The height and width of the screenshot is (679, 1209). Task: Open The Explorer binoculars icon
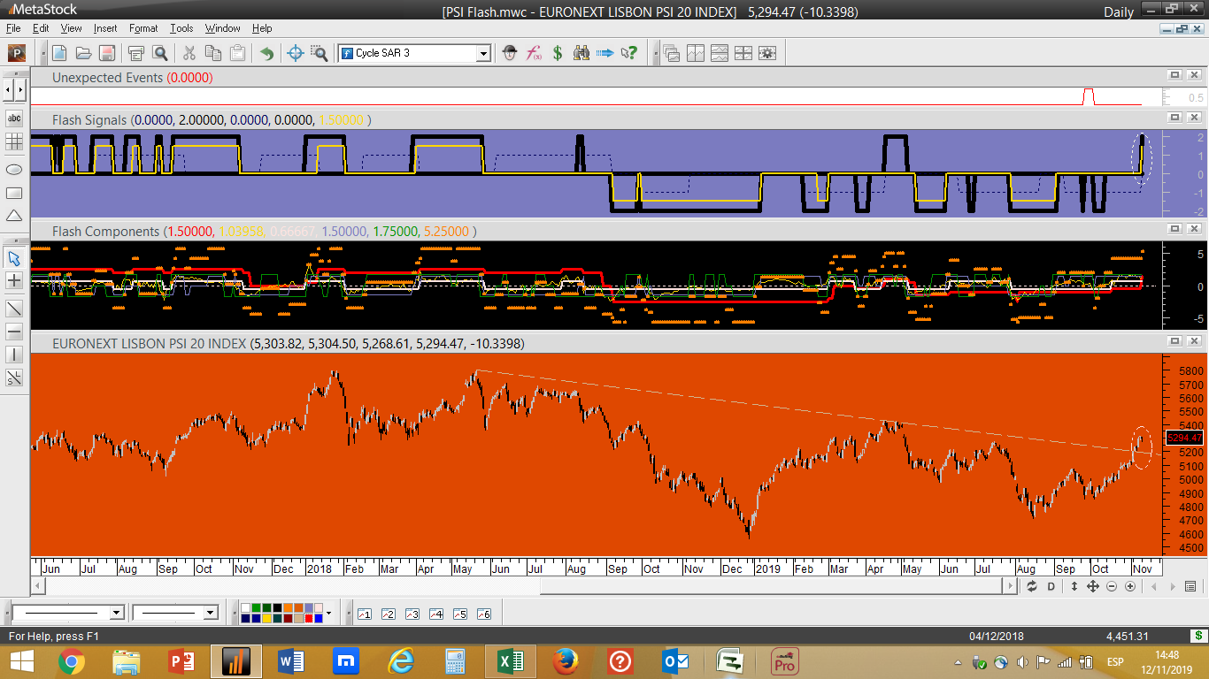(x=581, y=53)
